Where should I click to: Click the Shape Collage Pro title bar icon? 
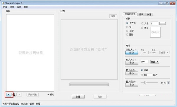[x=3, y=3]
